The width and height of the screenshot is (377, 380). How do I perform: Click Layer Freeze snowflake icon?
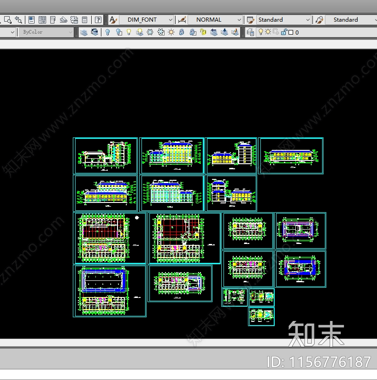coord(150,32)
